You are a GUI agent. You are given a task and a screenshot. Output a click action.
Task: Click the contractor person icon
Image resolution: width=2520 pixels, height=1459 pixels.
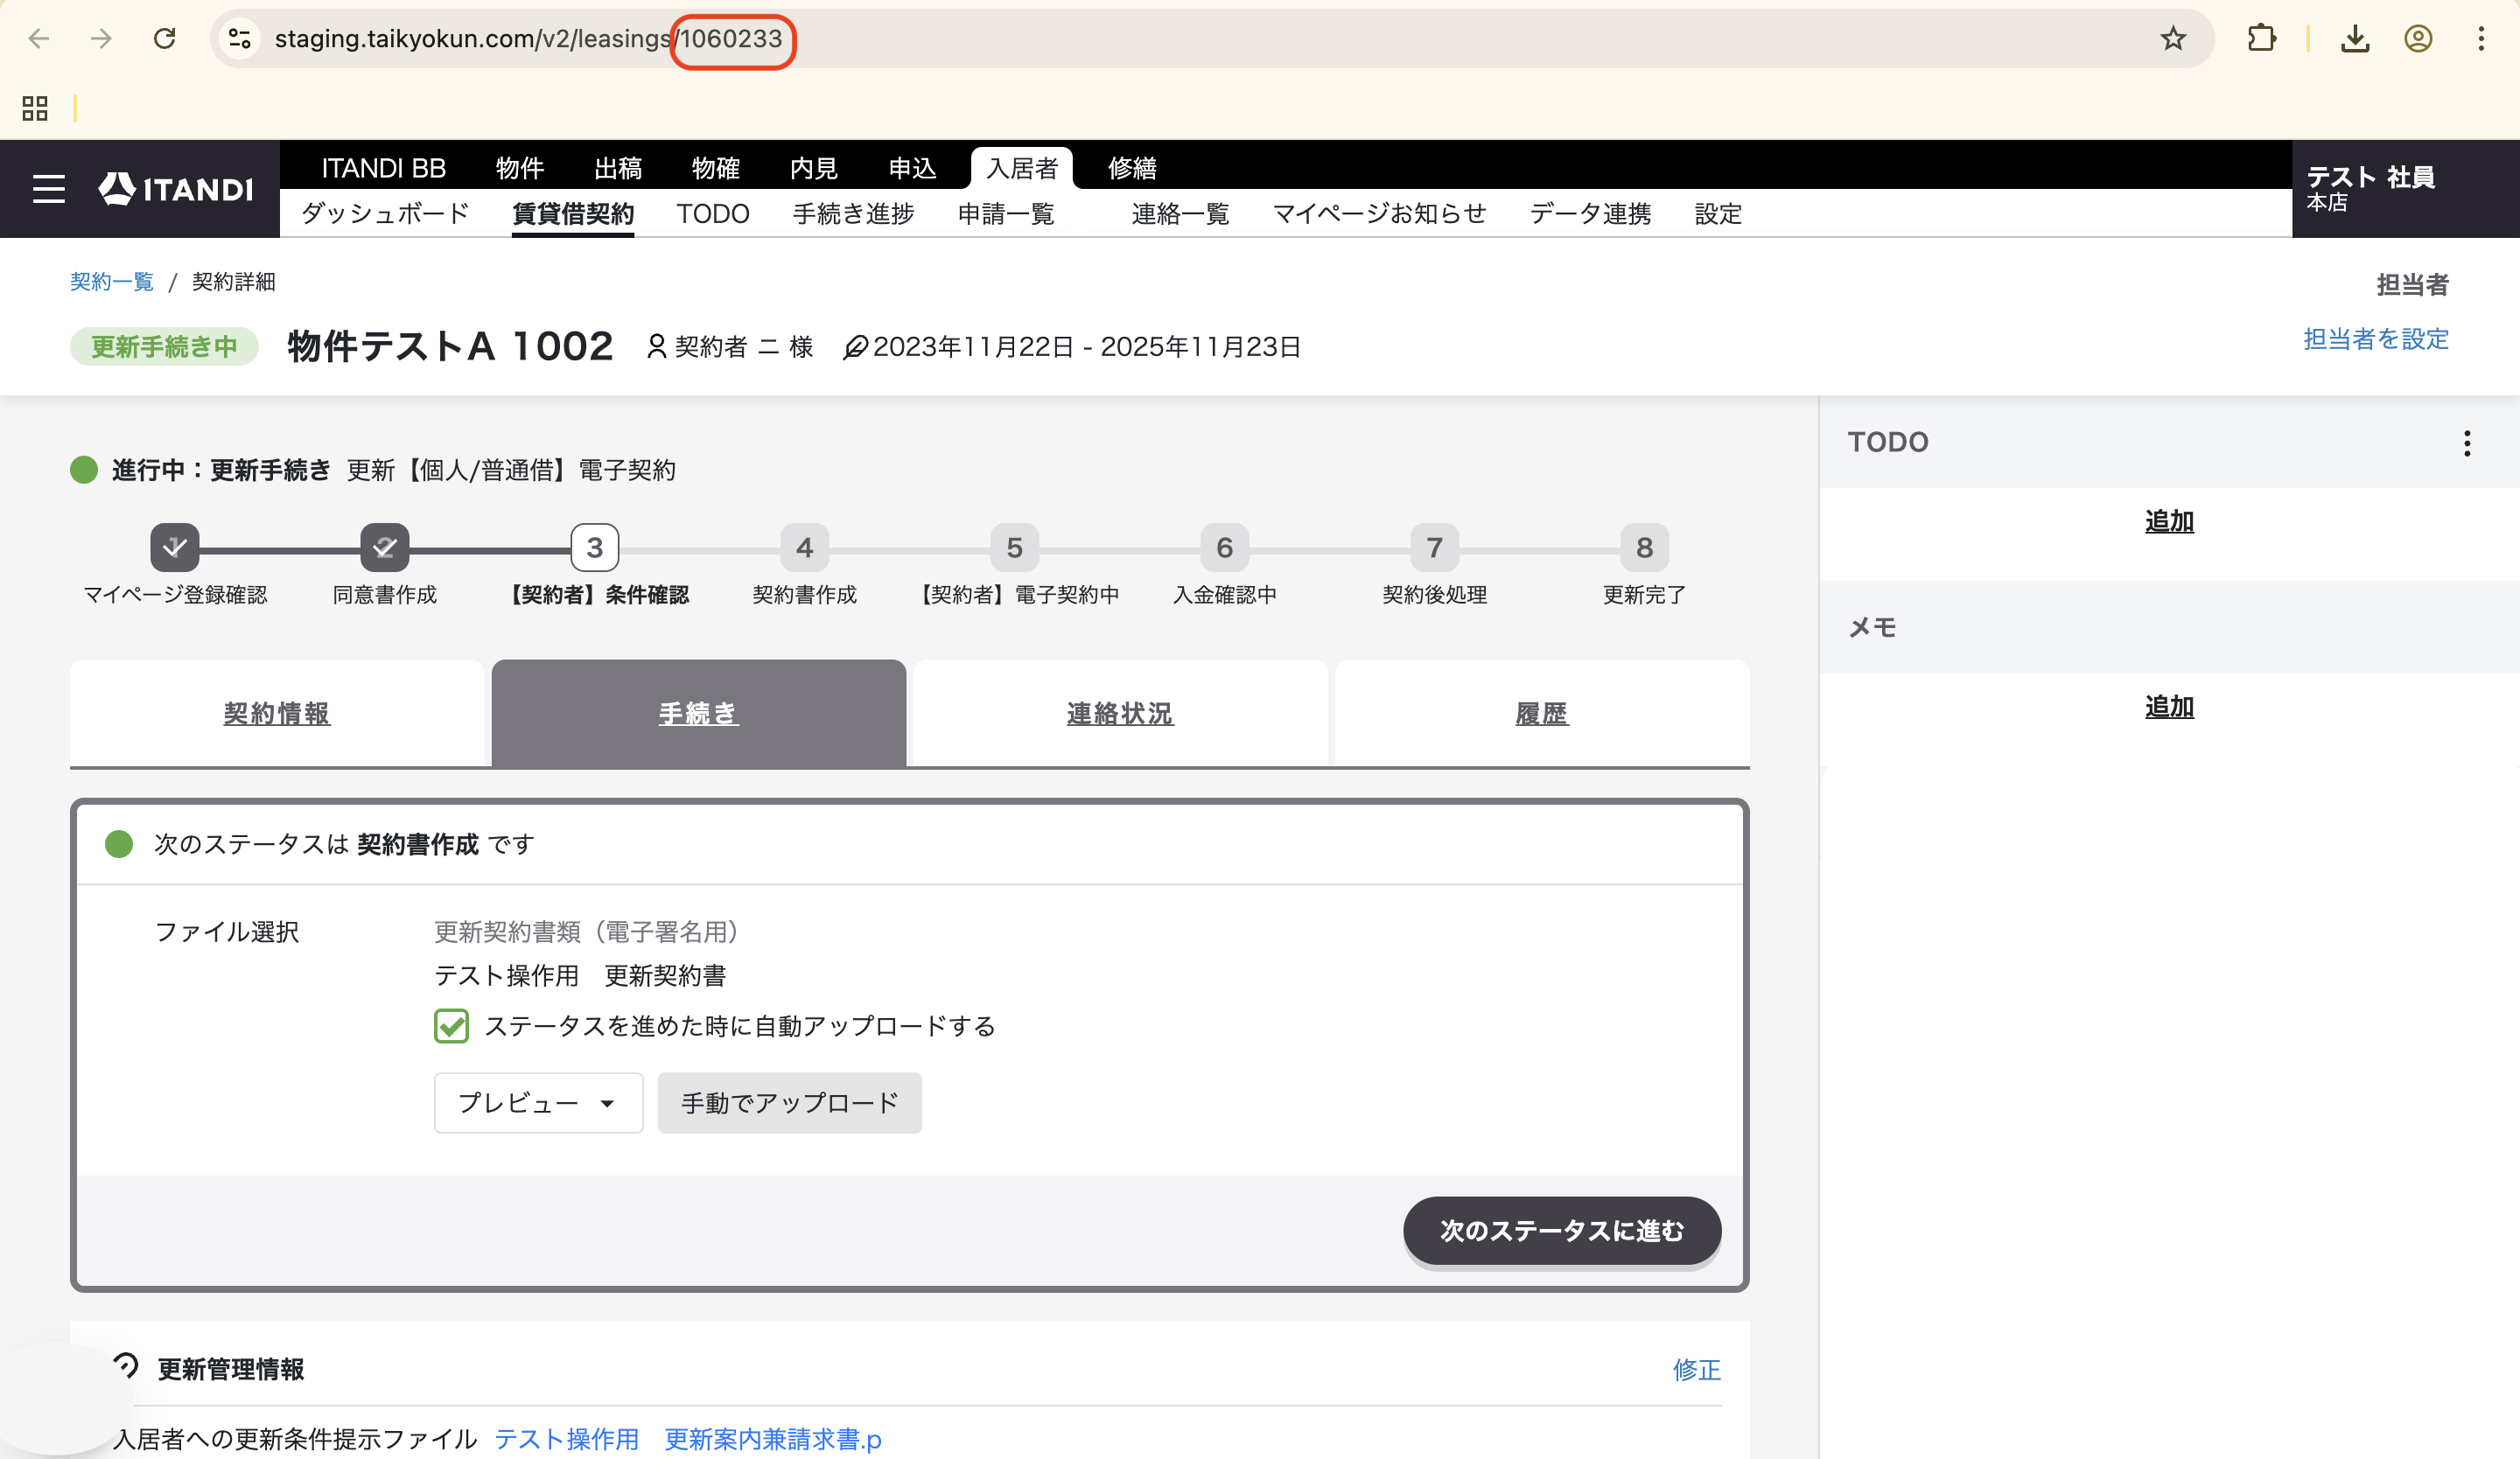click(x=657, y=346)
